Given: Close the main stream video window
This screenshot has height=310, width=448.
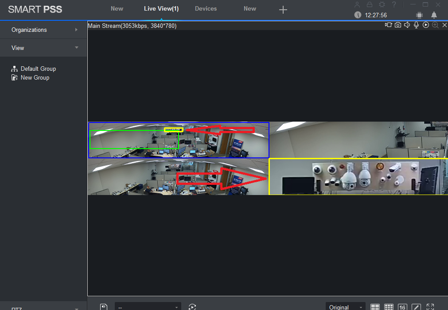Looking at the screenshot, I should click(444, 25).
